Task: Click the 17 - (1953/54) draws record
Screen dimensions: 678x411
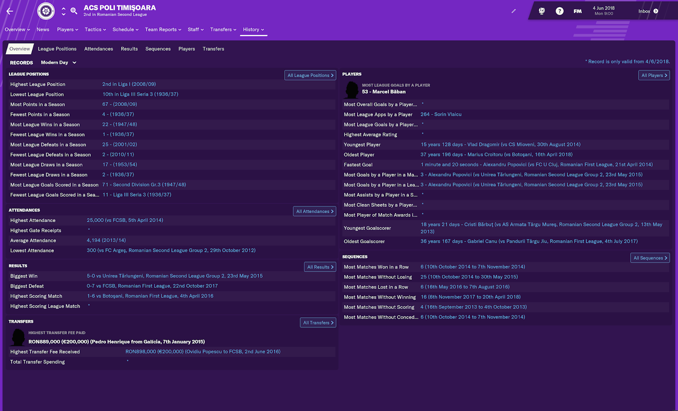Action: tap(119, 164)
